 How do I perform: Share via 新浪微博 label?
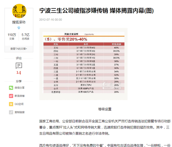point(20,96)
